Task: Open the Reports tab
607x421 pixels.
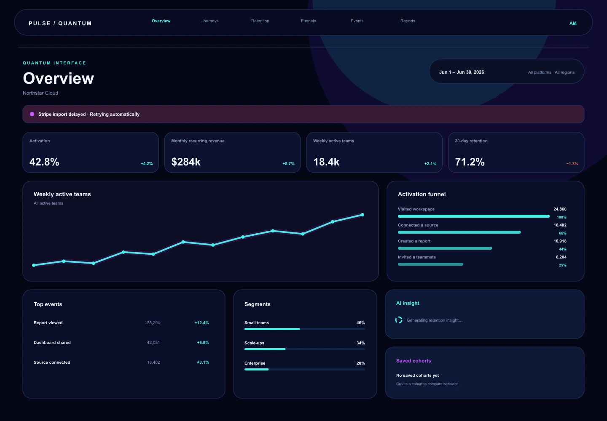Action: (x=408, y=21)
